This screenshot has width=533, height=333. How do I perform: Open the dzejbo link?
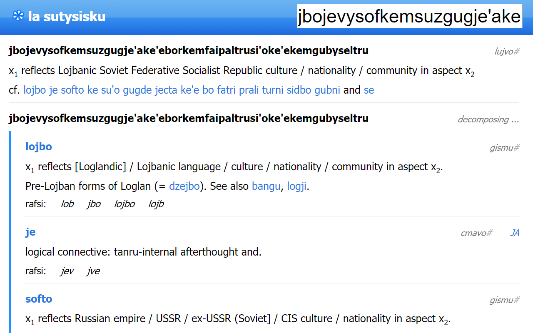pos(184,186)
